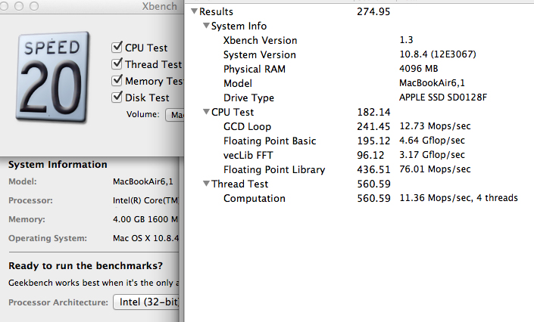Click the Xbench SPEED 20 app icon

point(52,77)
